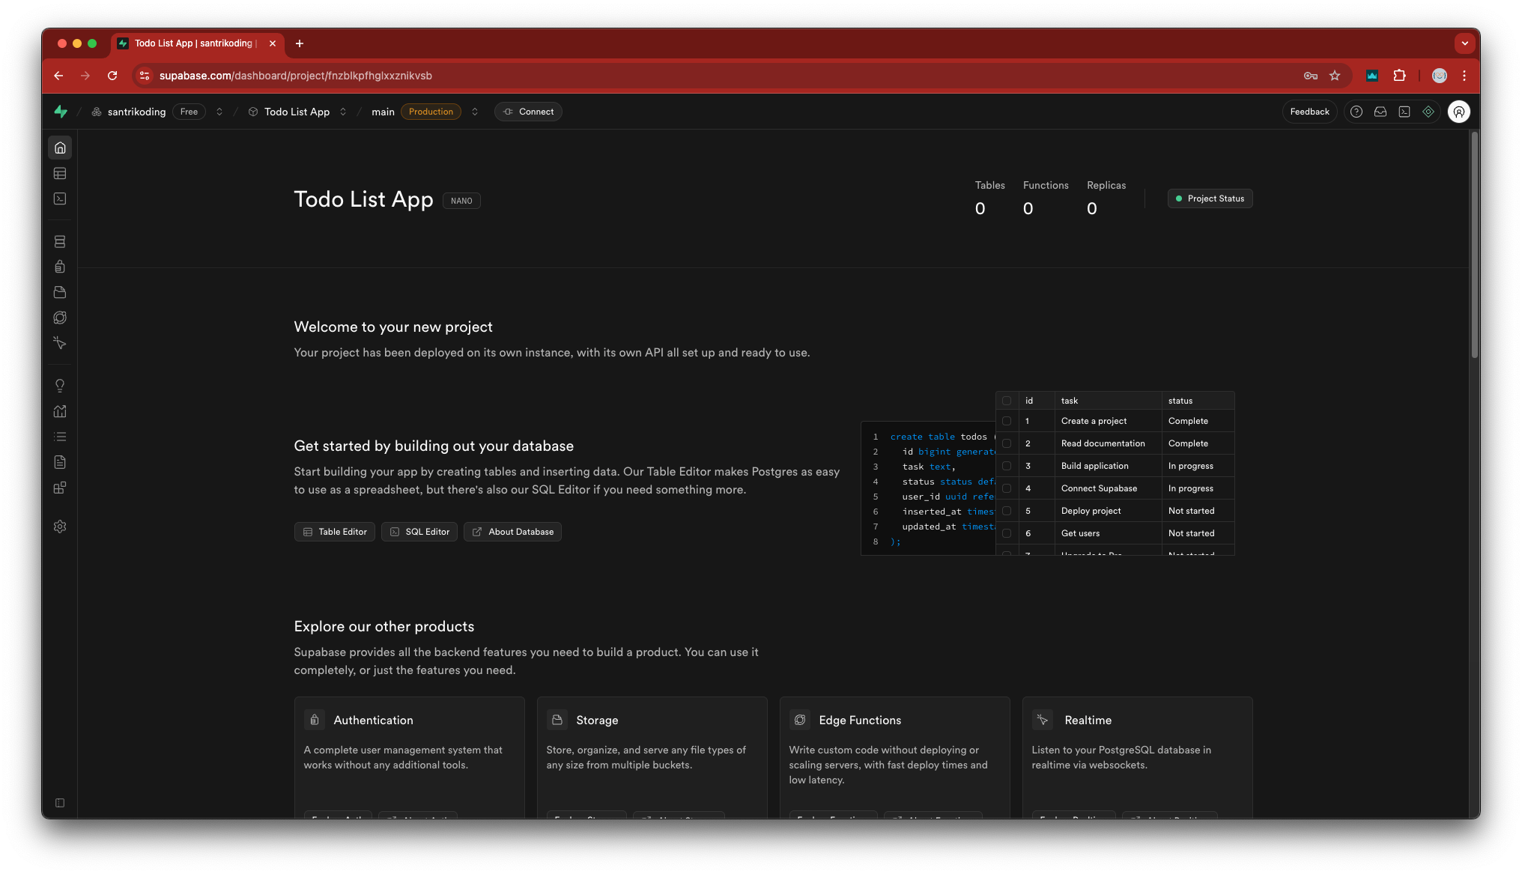Expand the main branch switcher
This screenshot has width=1522, height=874.
[475, 112]
